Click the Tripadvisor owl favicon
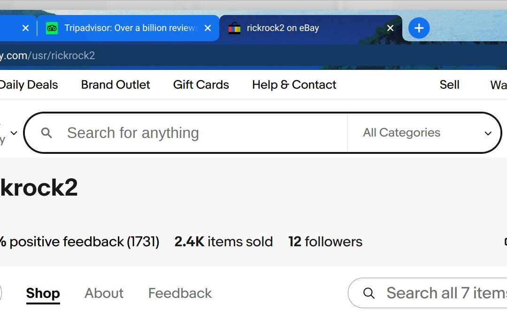This screenshot has height=326, width=507. [52, 28]
